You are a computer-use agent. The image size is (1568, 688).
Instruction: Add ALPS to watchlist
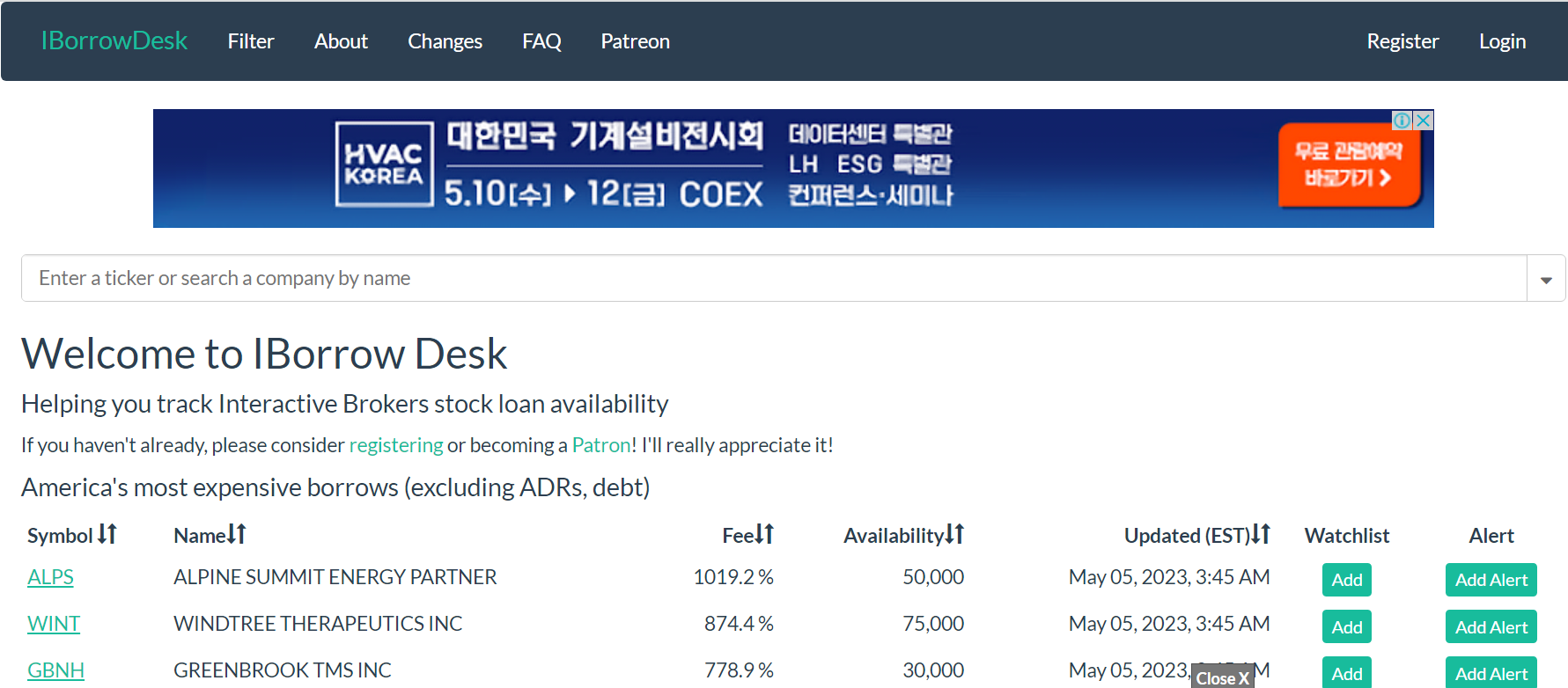[1347, 580]
